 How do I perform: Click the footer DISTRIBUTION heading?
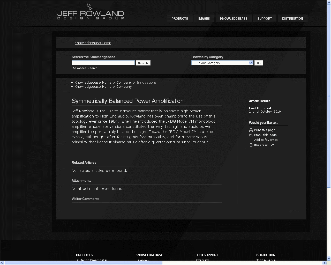pyautogui.click(x=265, y=255)
